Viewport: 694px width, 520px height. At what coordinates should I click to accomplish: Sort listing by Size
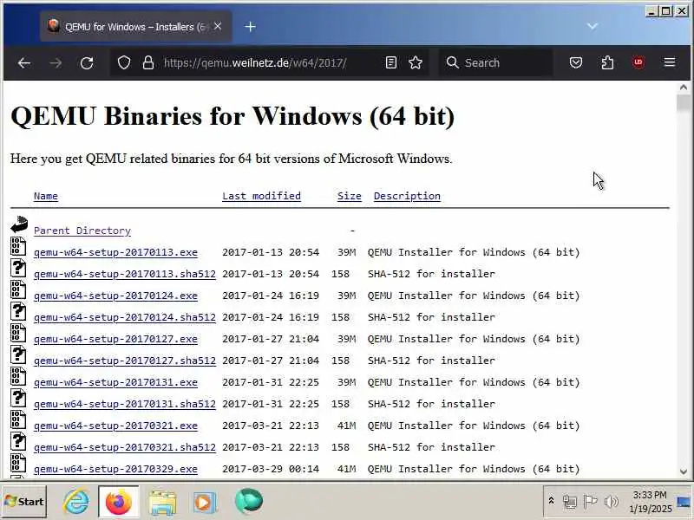(350, 196)
